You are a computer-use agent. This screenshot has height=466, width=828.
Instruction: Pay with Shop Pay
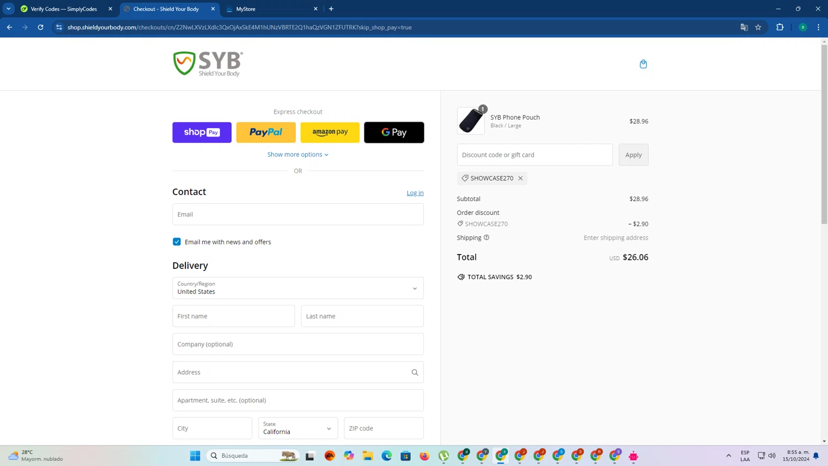[x=202, y=133]
